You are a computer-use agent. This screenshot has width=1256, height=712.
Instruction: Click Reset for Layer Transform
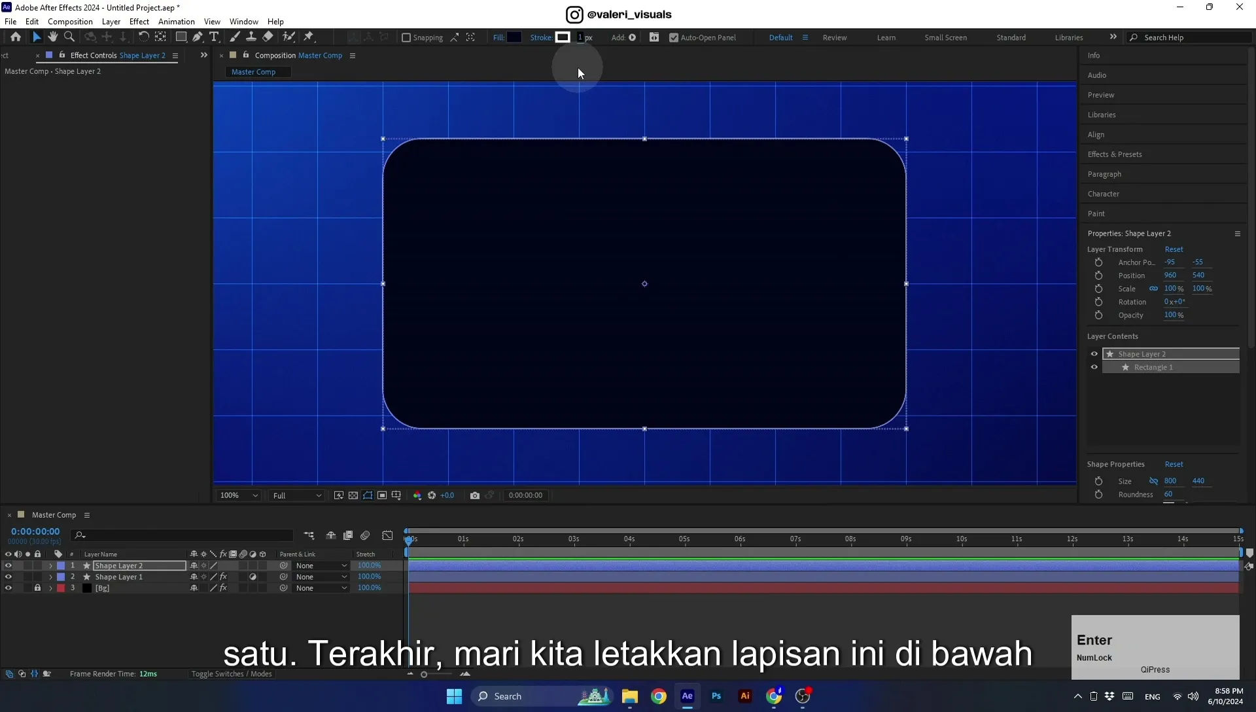point(1174,249)
